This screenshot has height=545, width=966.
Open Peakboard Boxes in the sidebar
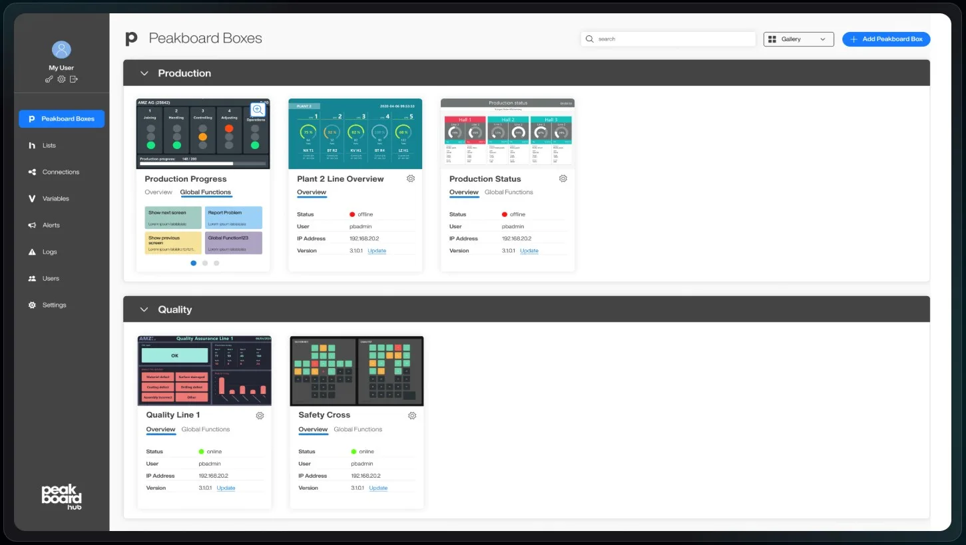tap(61, 118)
